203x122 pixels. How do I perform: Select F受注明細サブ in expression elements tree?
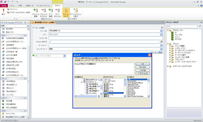click(x=94, y=91)
